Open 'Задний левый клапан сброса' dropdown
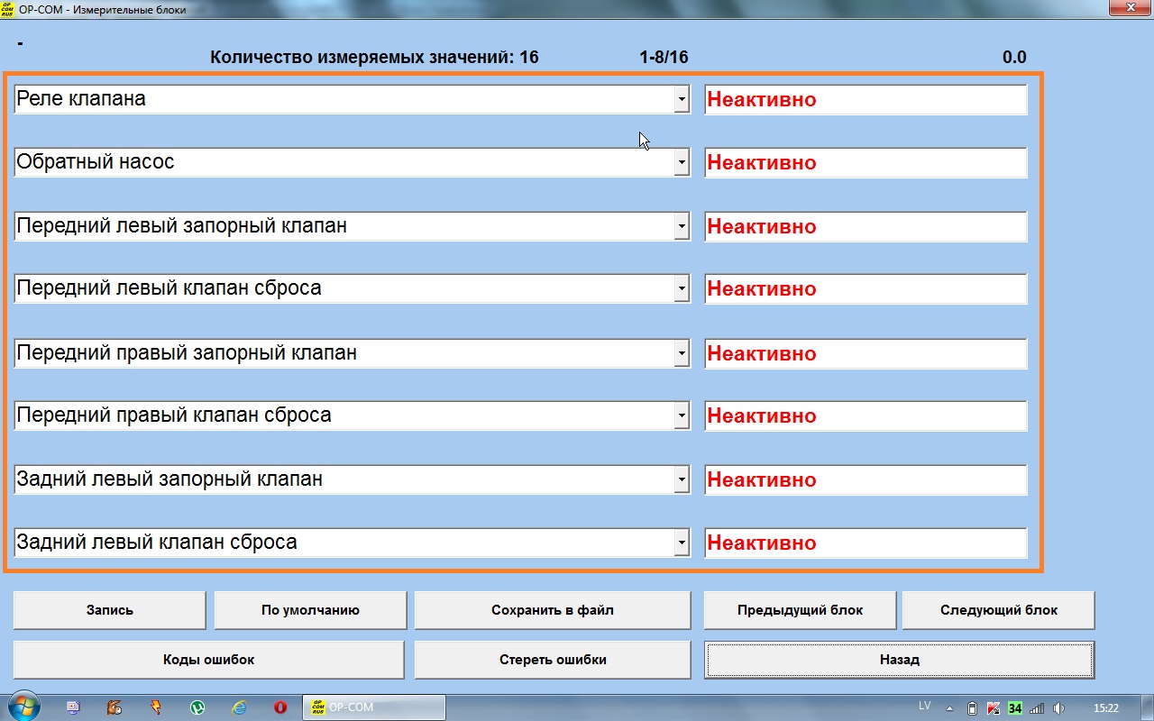1154x721 pixels. [x=682, y=543]
